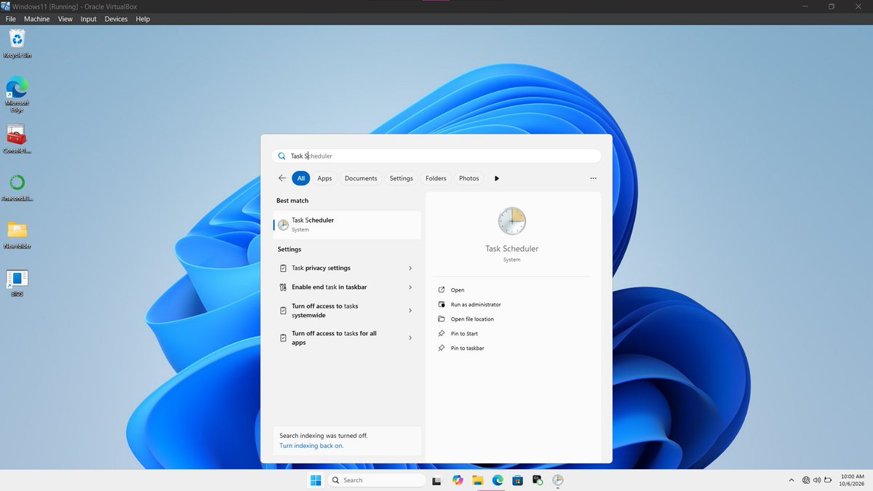Open Microsoft Store from taskbar

tap(517, 480)
